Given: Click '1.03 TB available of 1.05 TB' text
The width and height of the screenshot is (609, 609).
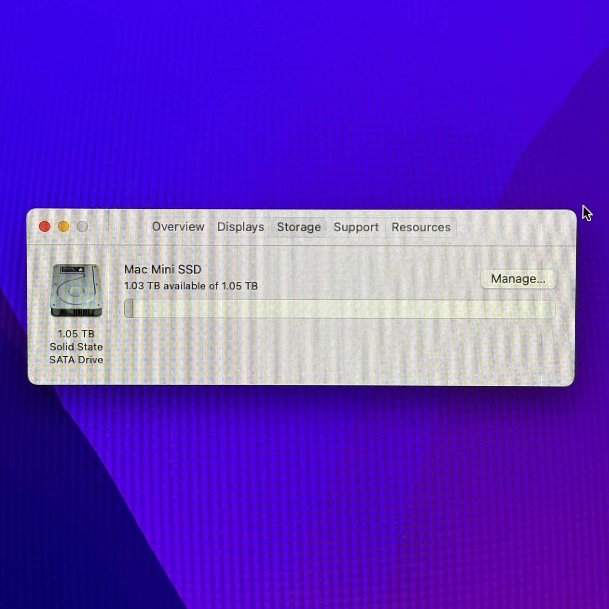Looking at the screenshot, I should pyautogui.click(x=191, y=286).
